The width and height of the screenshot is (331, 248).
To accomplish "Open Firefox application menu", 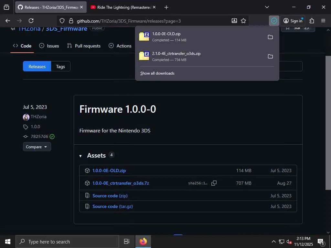I will point(323,21).
